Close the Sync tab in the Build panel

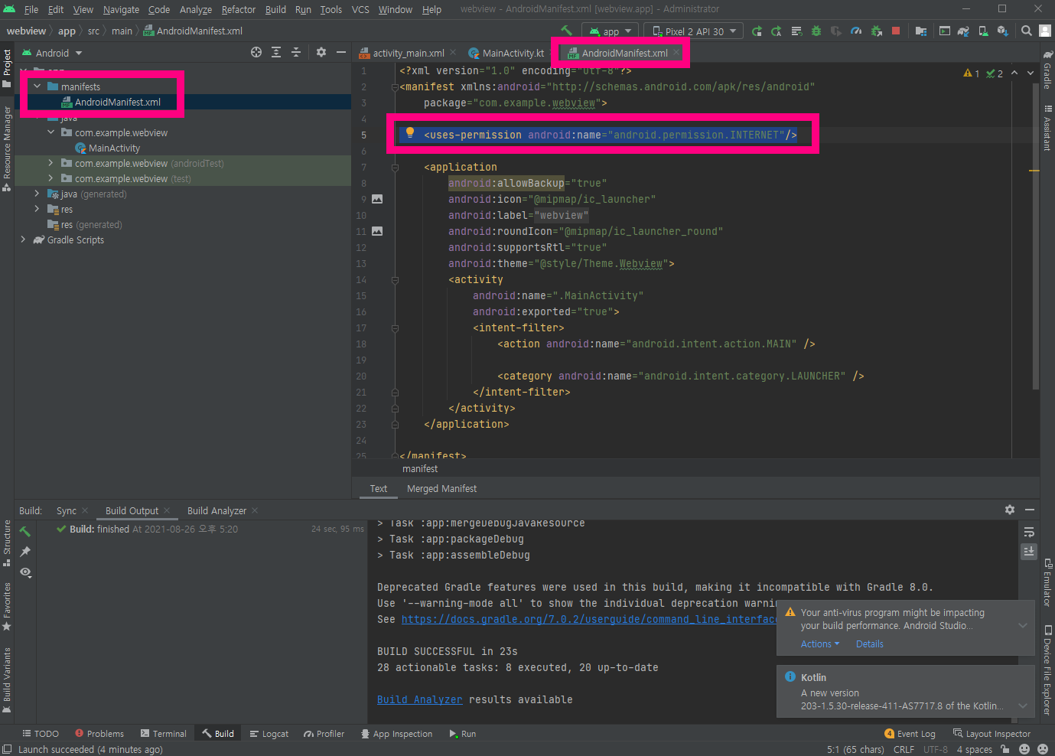(x=85, y=510)
